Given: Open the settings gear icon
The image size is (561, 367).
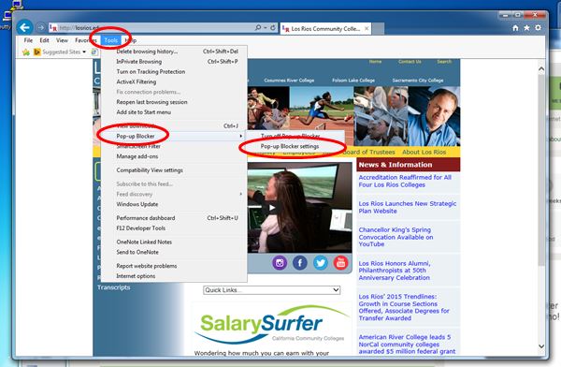Looking at the screenshot, I should [x=539, y=27].
